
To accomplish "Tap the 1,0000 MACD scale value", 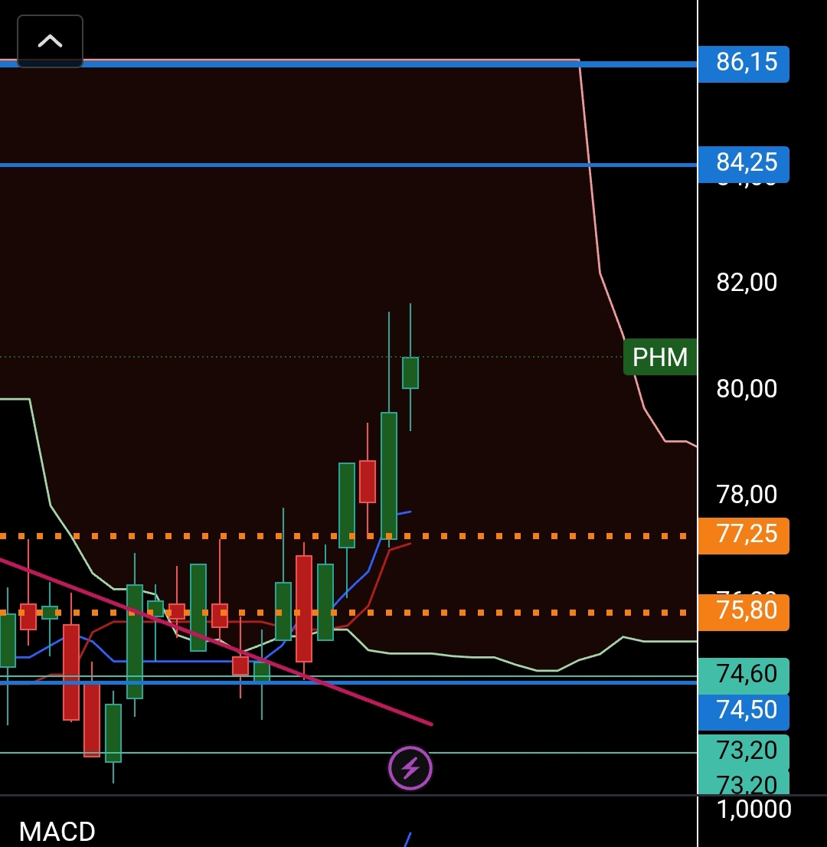I will (753, 809).
